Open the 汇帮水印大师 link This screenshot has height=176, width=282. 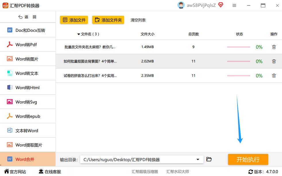pos(178,172)
